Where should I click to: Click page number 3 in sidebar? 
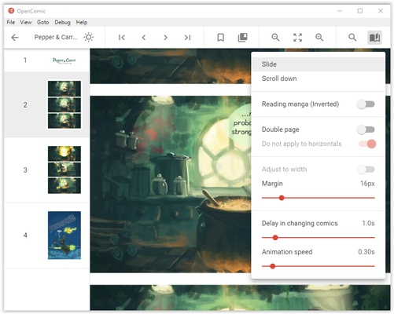click(x=25, y=170)
